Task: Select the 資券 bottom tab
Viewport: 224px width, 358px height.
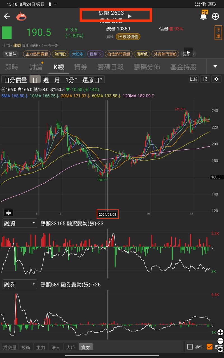Action: (86, 347)
